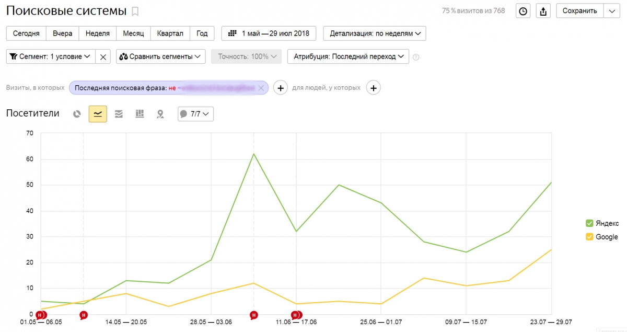Select the Неделя period tab
The height and width of the screenshot is (332, 627).
click(98, 33)
